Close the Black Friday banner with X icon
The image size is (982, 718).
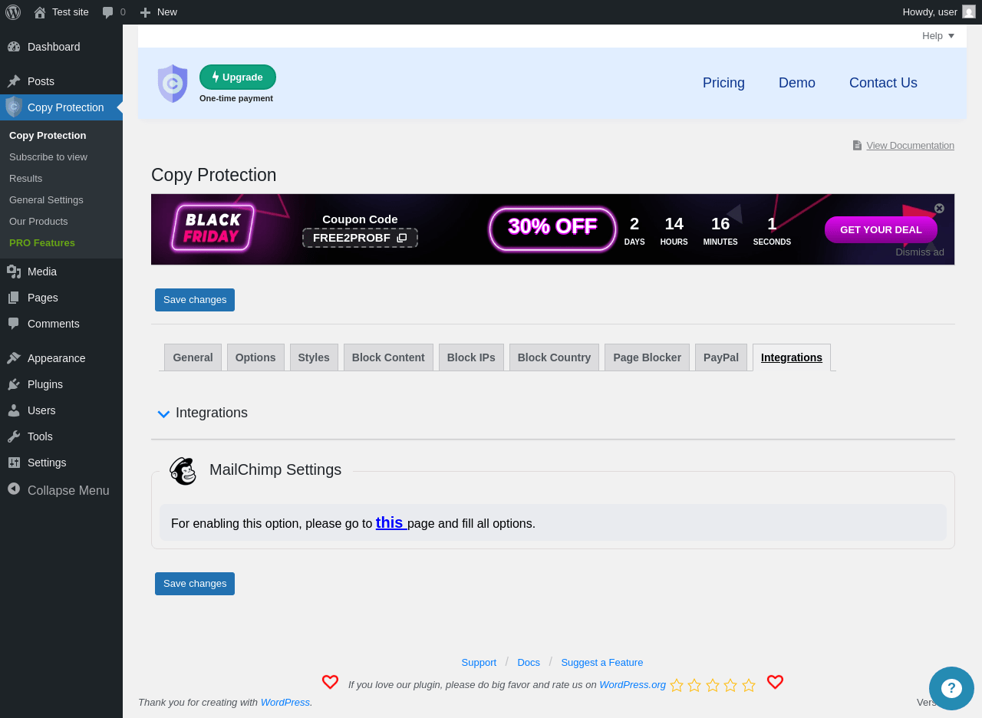pyautogui.click(x=939, y=208)
